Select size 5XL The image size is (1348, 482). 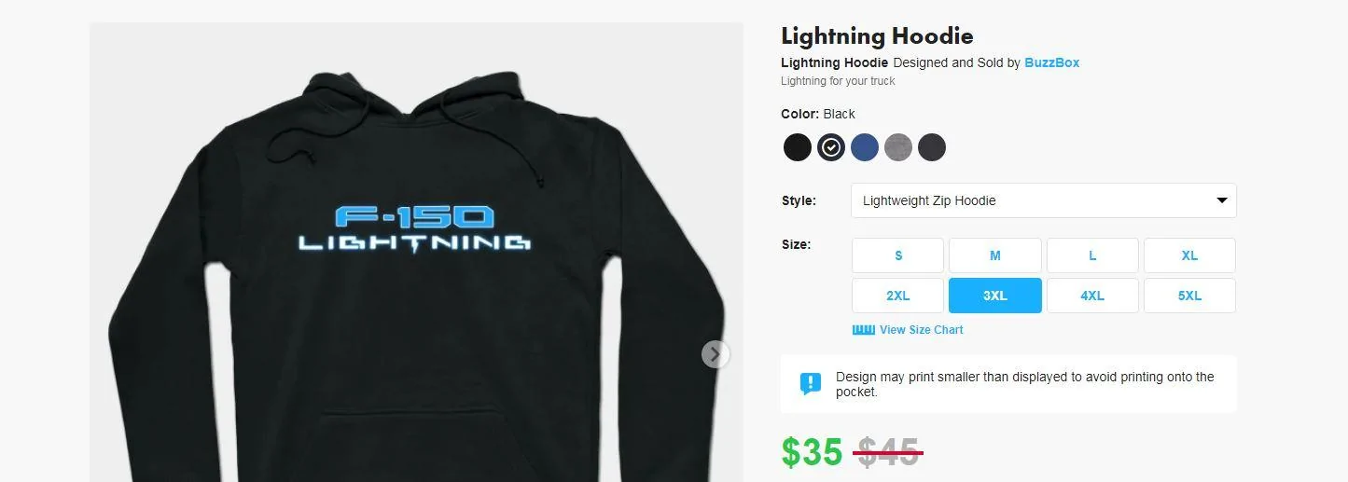[x=1189, y=296]
